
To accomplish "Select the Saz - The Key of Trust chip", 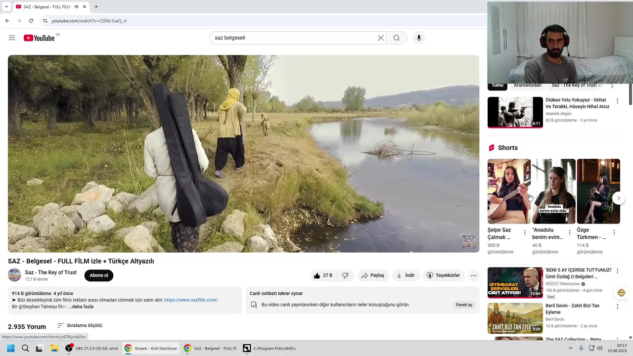I will 577,86.
